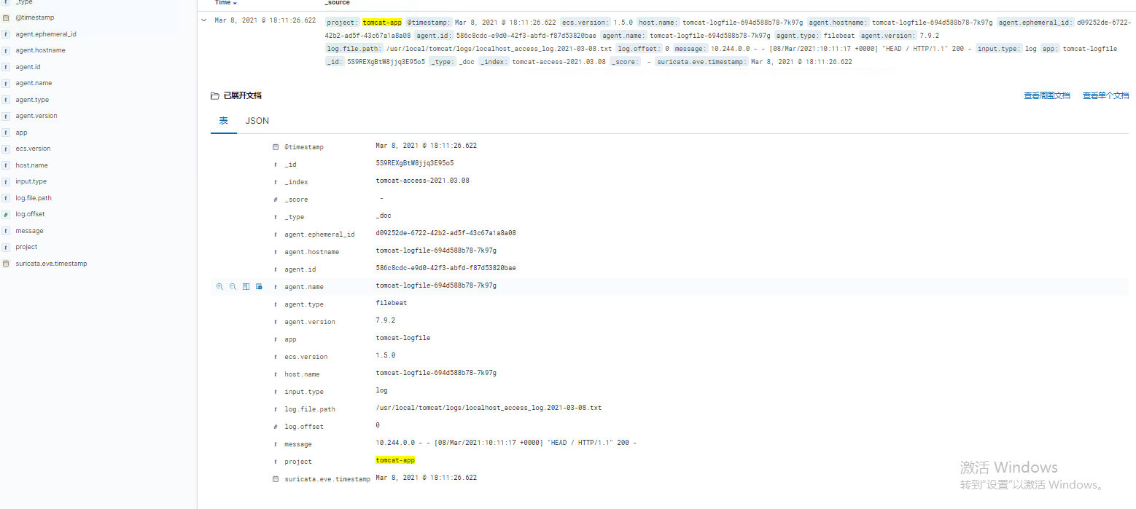
Task: Click message value starting 10.244.0.0 in table
Action: [x=506, y=443]
